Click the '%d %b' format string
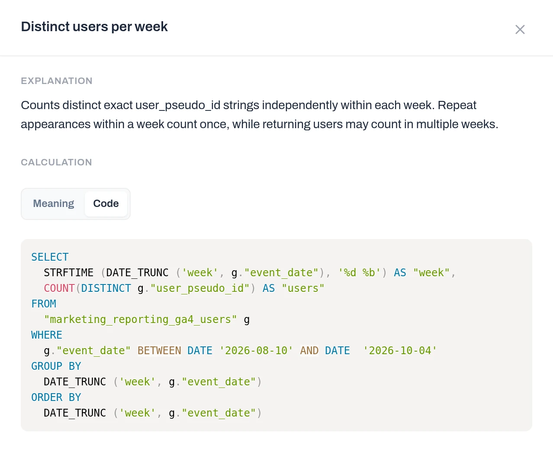553x459 pixels. pos(360,273)
